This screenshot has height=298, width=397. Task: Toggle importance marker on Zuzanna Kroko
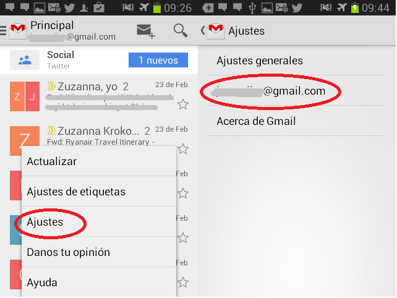click(51, 130)
